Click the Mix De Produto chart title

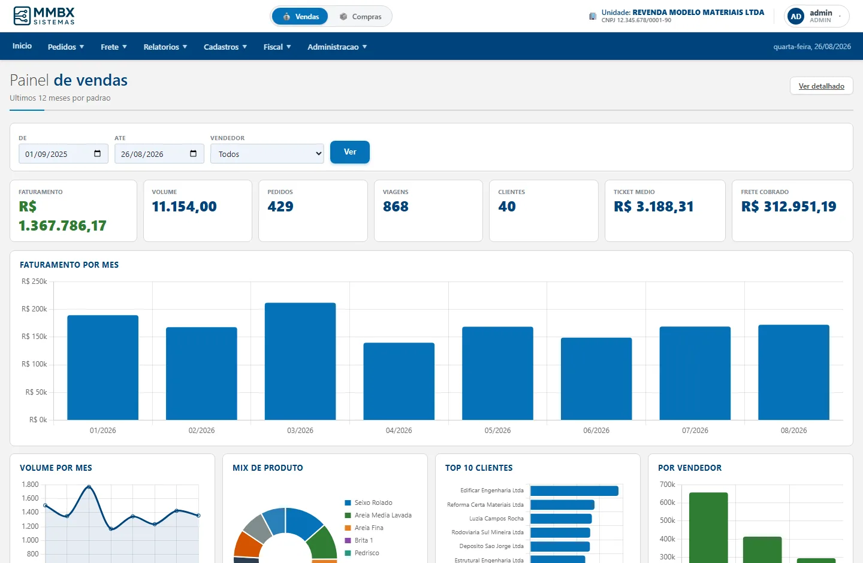[x=268, y=468]
